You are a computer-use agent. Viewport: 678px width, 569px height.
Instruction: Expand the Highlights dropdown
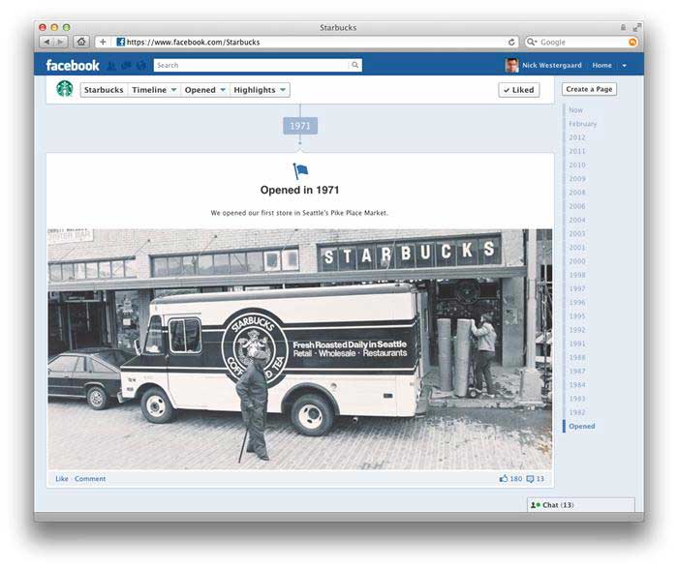tap(260, 90)
